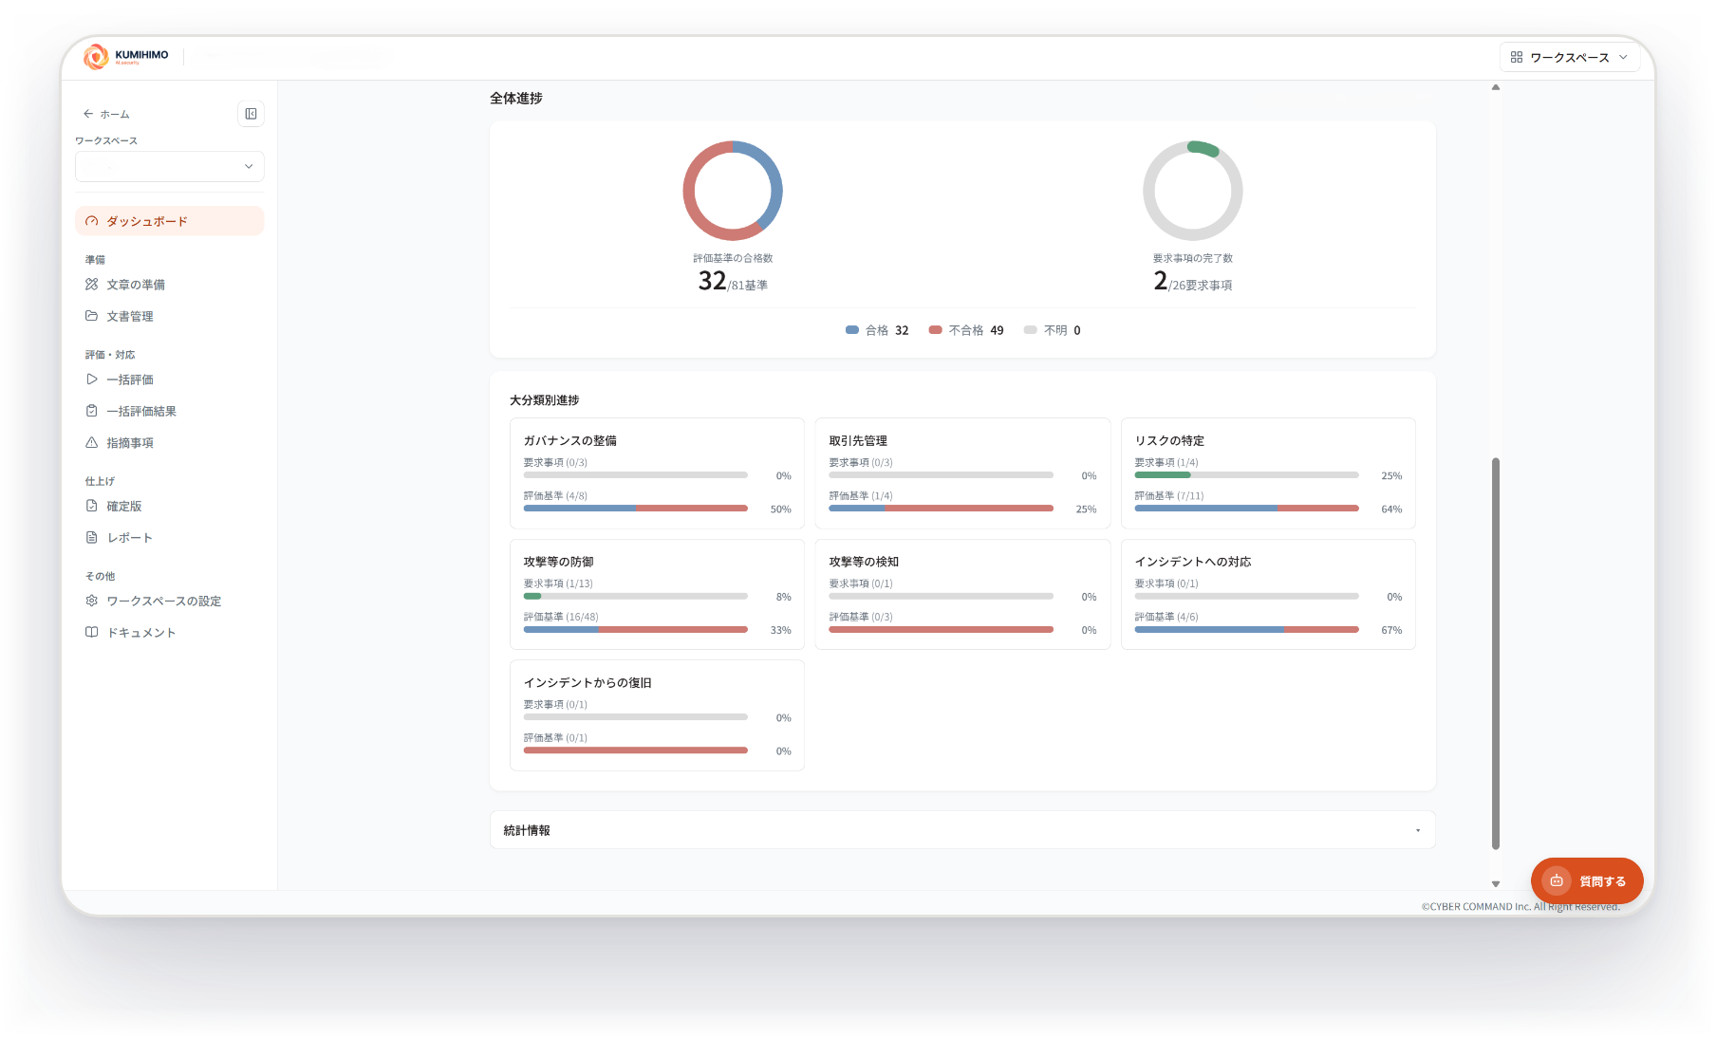Click the 評価基準の合格数 donut chart

pyautogui.click(x=733, y=191)
